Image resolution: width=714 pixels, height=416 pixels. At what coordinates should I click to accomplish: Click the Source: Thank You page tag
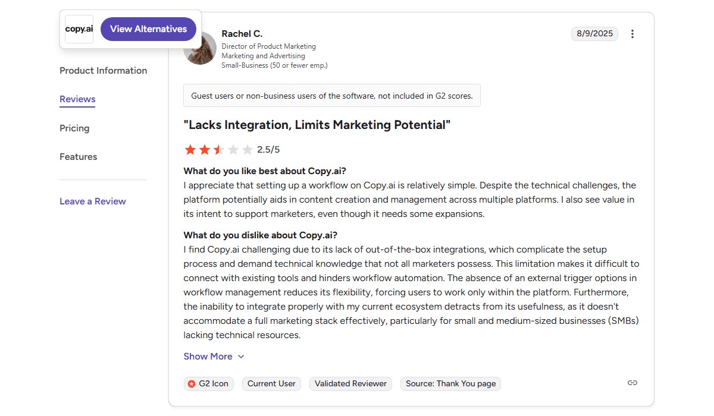point(450,384)
